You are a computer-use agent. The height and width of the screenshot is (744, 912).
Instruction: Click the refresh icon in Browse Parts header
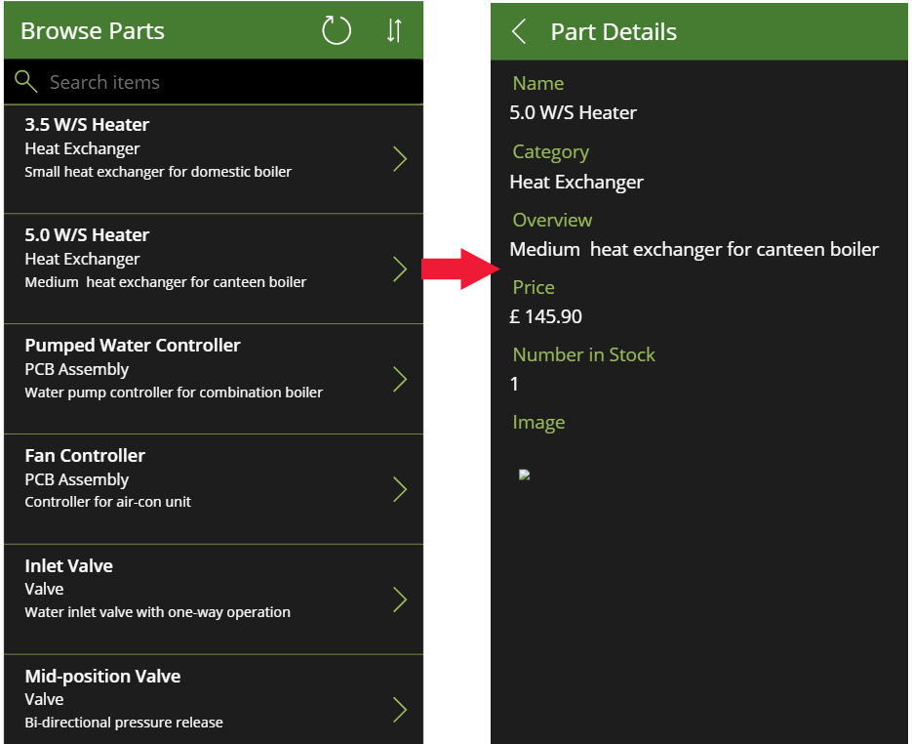(x=337, y=30)
